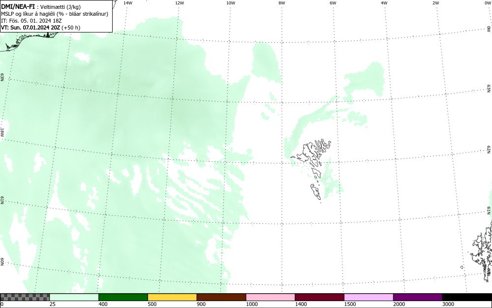Click the yellow 500–900 legend swatch

click(172, 297)
